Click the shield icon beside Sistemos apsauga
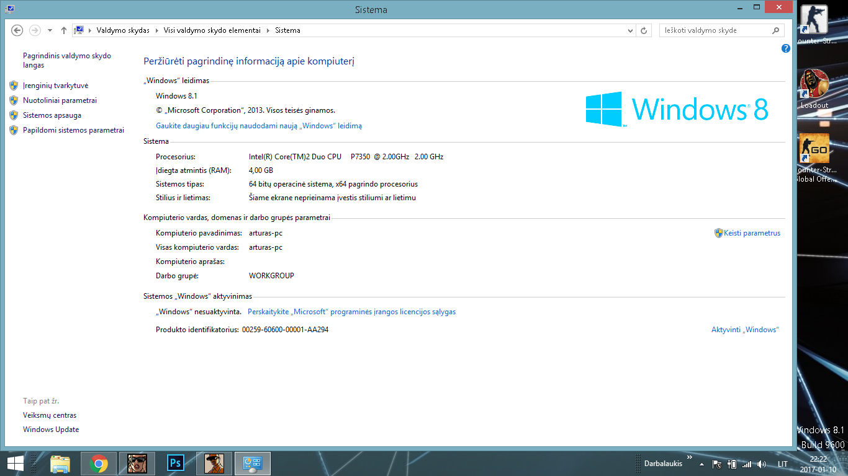The height and width of the screenshot is (476, 848). (x=14, y=115)
